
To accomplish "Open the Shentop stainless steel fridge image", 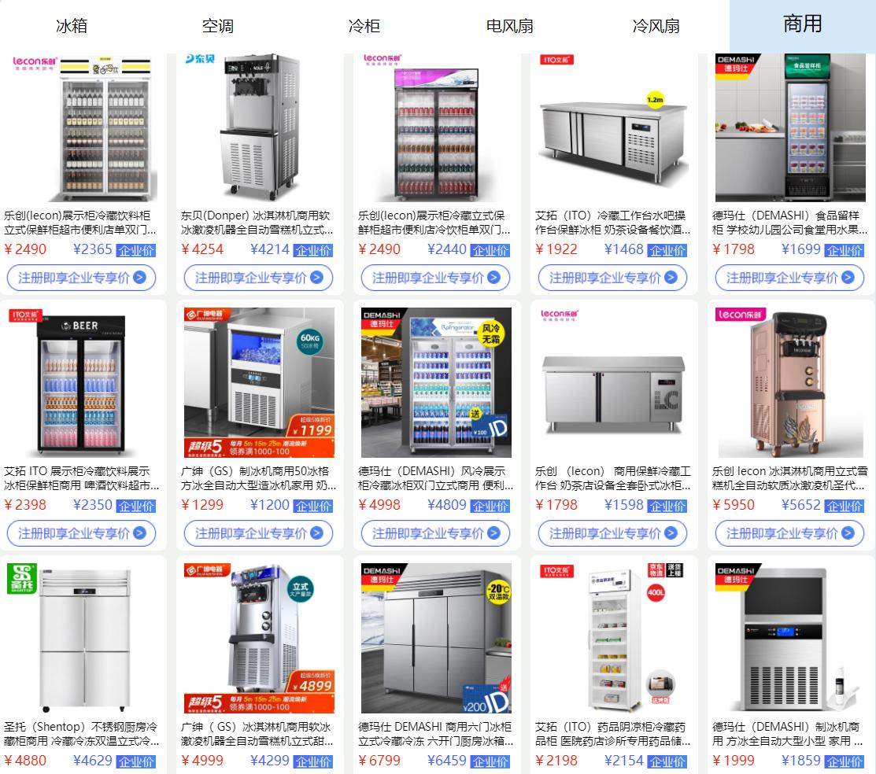I will point(82,638).
